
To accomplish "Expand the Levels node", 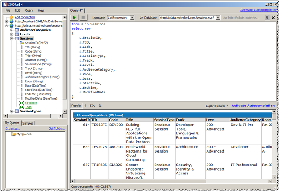I will pyautogui.click(x=12, y=34).
